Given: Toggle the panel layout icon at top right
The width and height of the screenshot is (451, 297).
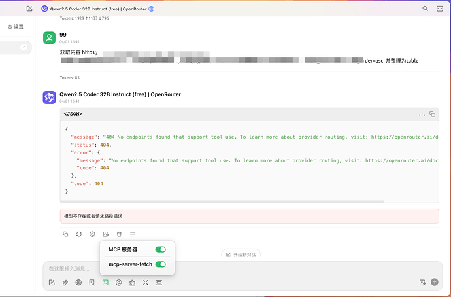Looking at the screenshot, I should tap(439, 9).
